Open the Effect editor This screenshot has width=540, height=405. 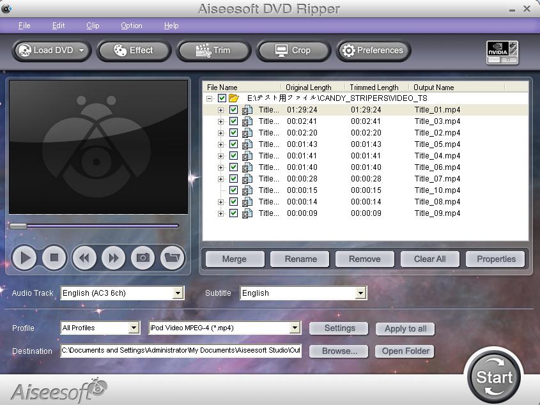134,50
